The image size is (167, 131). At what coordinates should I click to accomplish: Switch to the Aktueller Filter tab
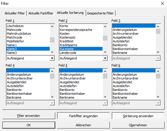pos(15,13)
